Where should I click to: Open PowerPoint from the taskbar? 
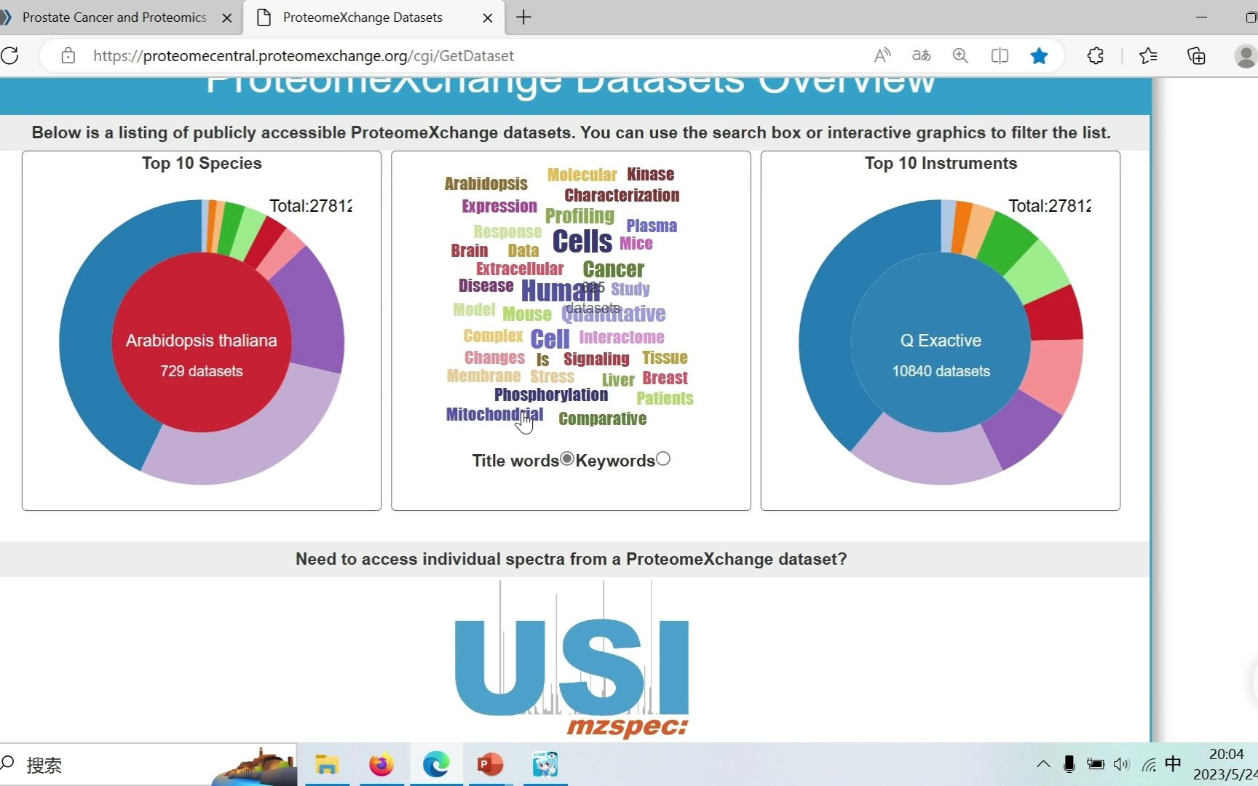coord(490,764)
